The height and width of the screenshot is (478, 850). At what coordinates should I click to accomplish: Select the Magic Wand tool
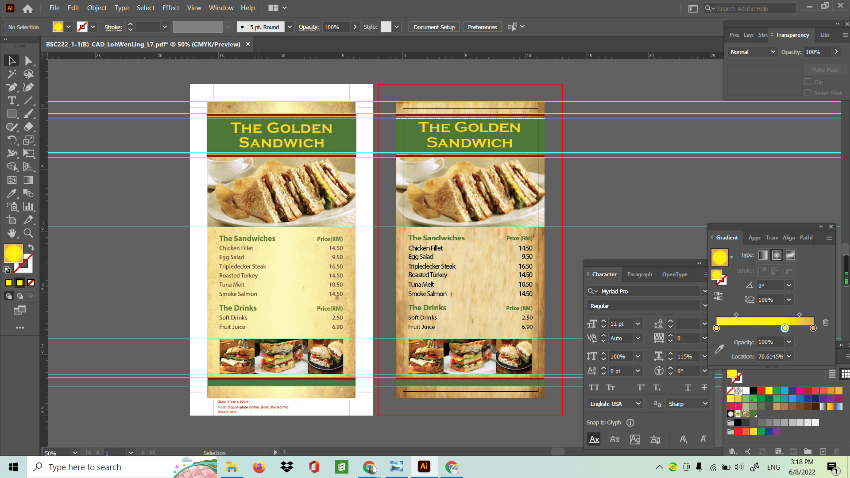coord(12,74)
